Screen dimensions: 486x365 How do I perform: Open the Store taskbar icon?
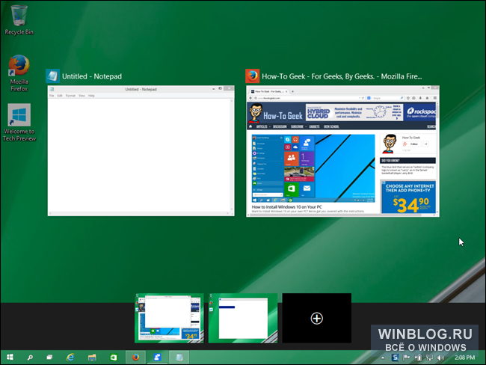click(114, 358)
